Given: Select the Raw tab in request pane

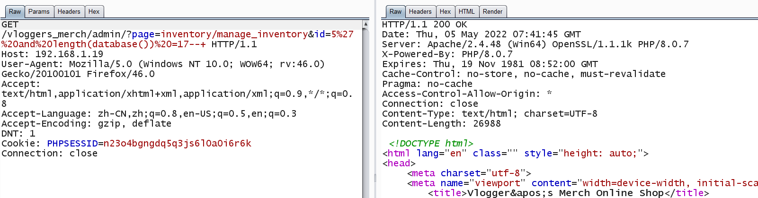Looking at the screenshot, I should [x=15, y=11].
